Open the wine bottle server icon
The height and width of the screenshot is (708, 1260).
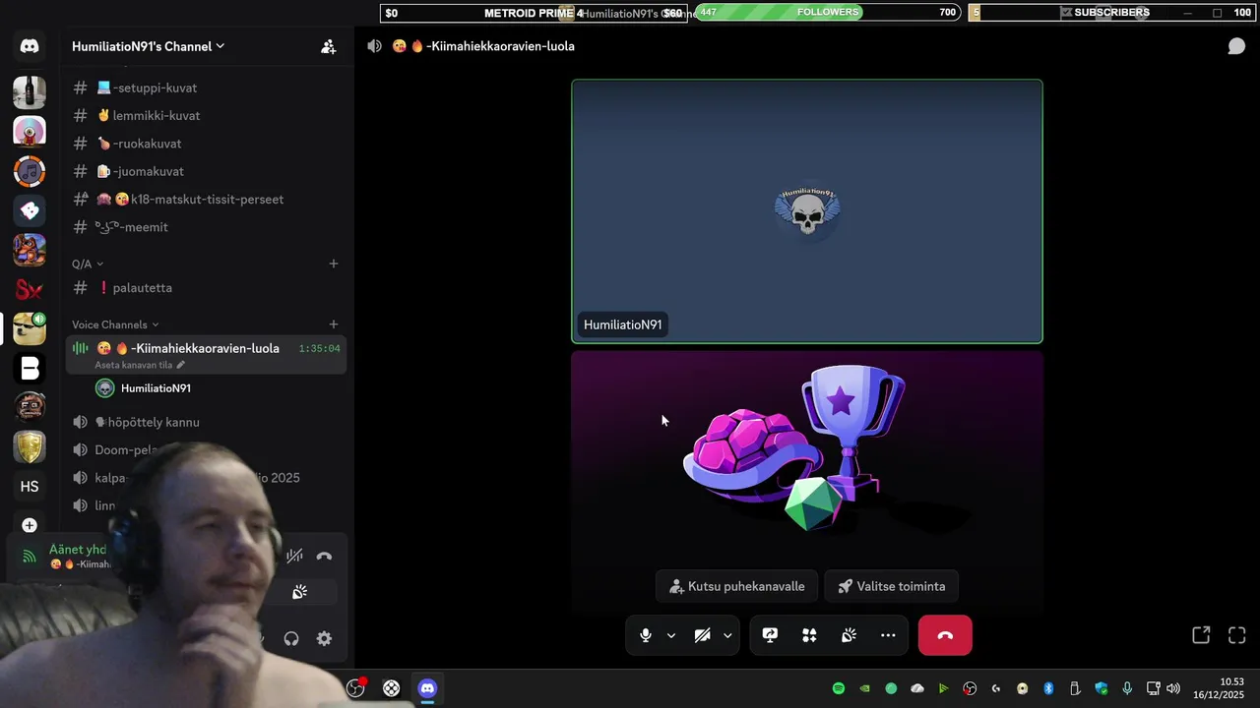30,92
